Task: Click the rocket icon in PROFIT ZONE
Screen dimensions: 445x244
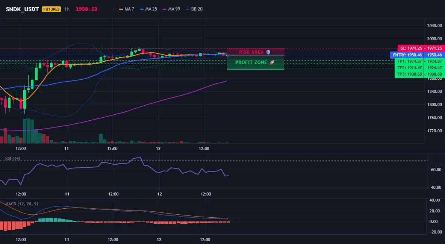Action: pyautogui.click(x=272, y=62)
